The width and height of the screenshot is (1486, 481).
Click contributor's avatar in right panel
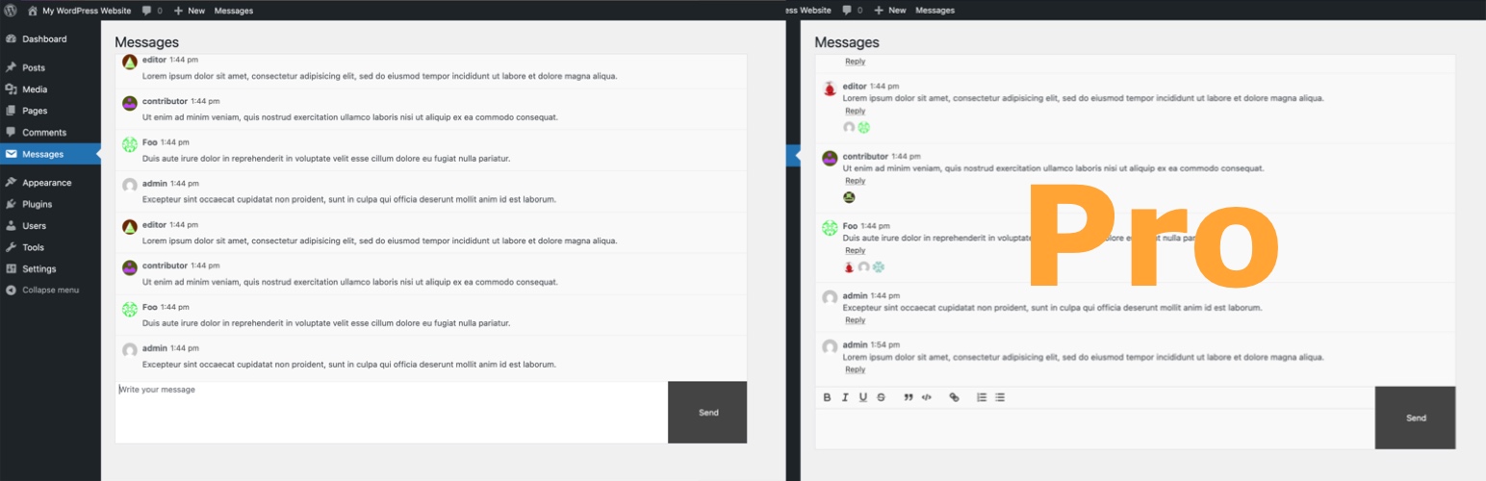coord(830,158)
